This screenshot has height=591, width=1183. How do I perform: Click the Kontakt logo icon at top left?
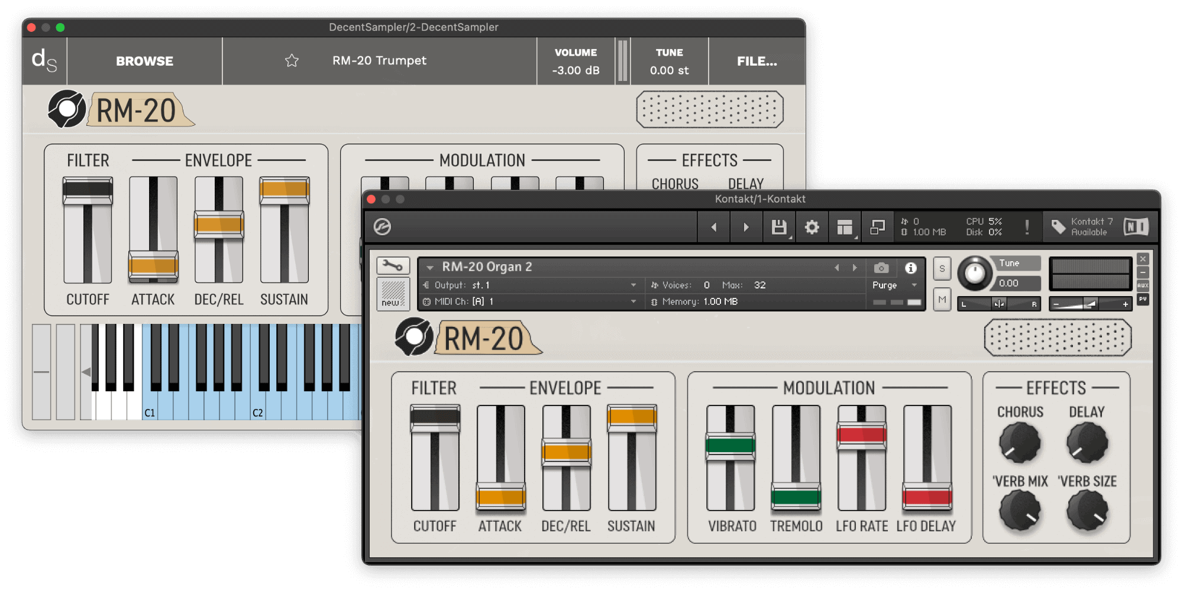382,227
